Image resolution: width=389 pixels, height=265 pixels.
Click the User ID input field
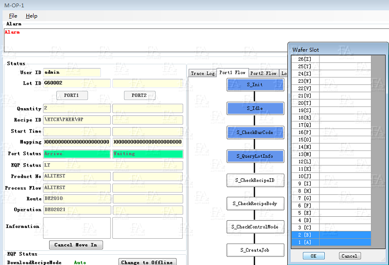pyautogui.click(x=71, y=73)
